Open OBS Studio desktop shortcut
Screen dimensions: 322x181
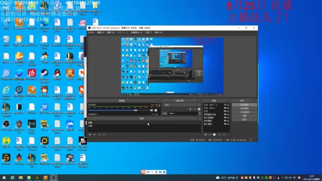6,125
